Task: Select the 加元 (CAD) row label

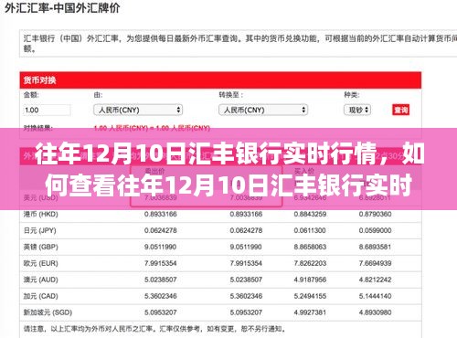Action: (x=41, y=296)
